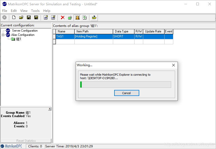Click the connection progress bar

[126, 84]
